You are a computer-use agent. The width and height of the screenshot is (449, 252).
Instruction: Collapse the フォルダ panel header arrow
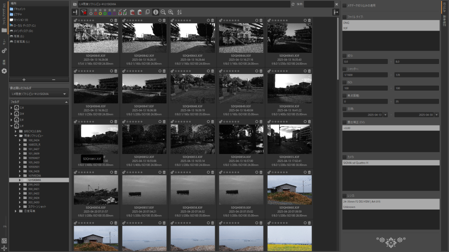[66, 102]
